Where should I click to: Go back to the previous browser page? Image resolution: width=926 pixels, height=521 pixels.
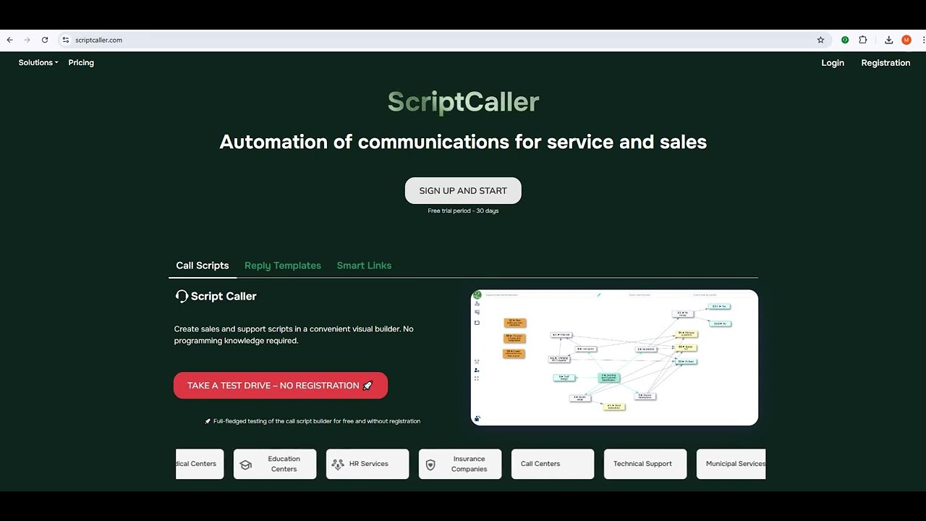tap(9, 40)
